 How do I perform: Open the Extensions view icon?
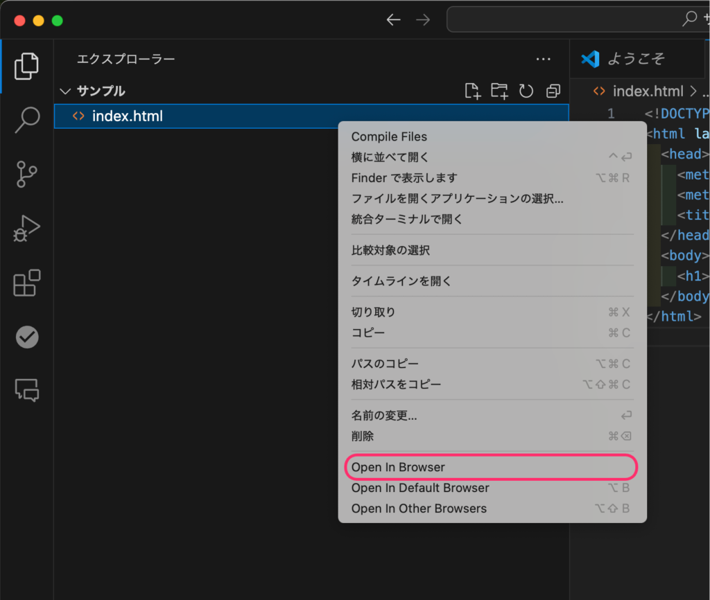pyautogui.click(x=27, y=283)
